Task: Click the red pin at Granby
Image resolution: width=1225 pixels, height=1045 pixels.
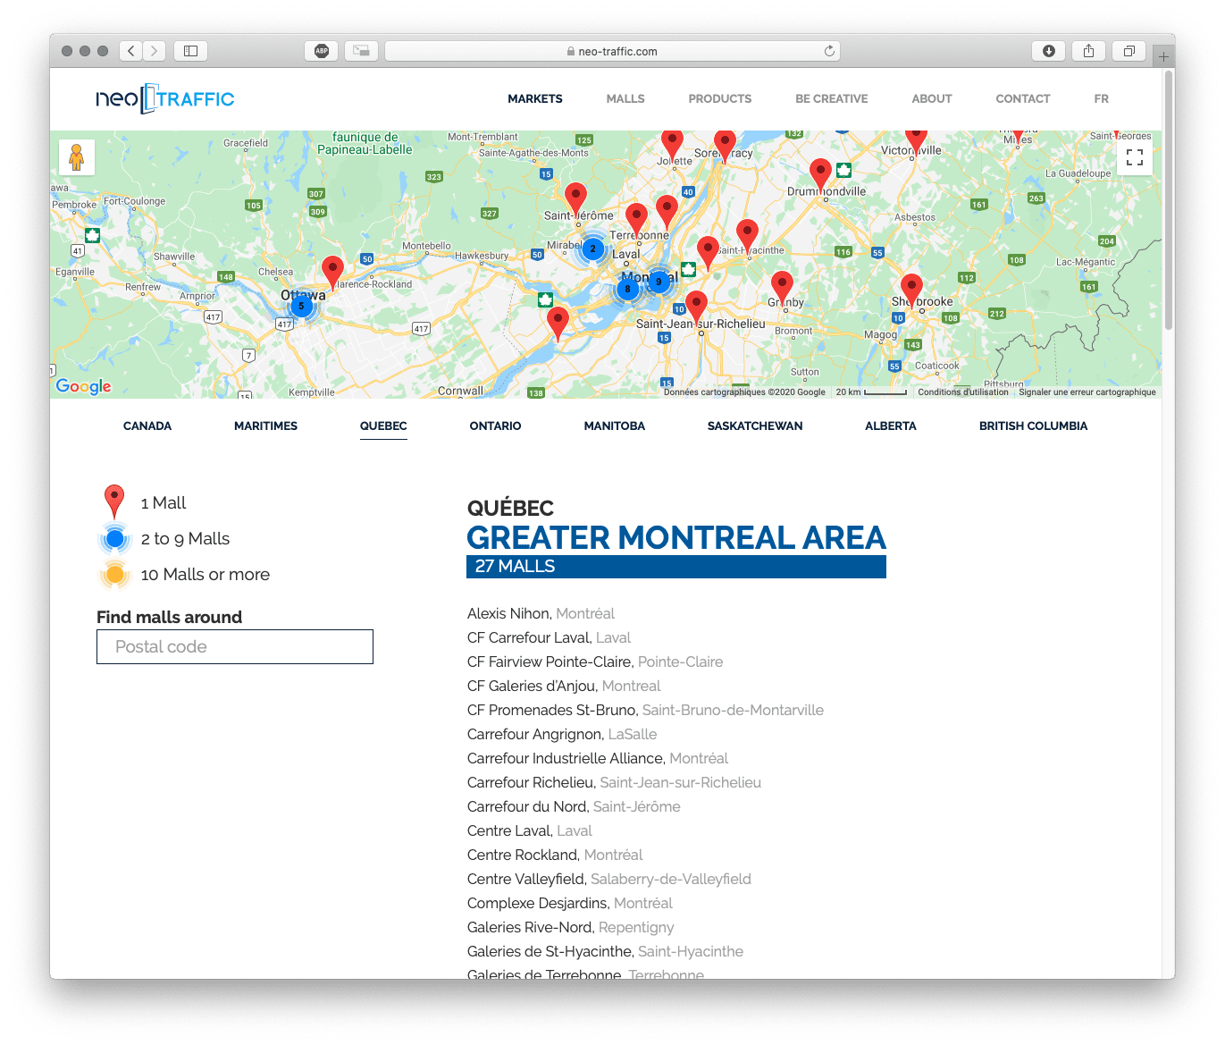Action: 782,286
